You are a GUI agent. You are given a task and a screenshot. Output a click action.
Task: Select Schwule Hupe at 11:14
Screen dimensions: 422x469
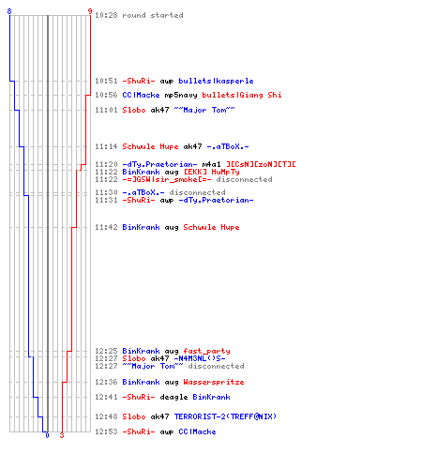point(150,146)
